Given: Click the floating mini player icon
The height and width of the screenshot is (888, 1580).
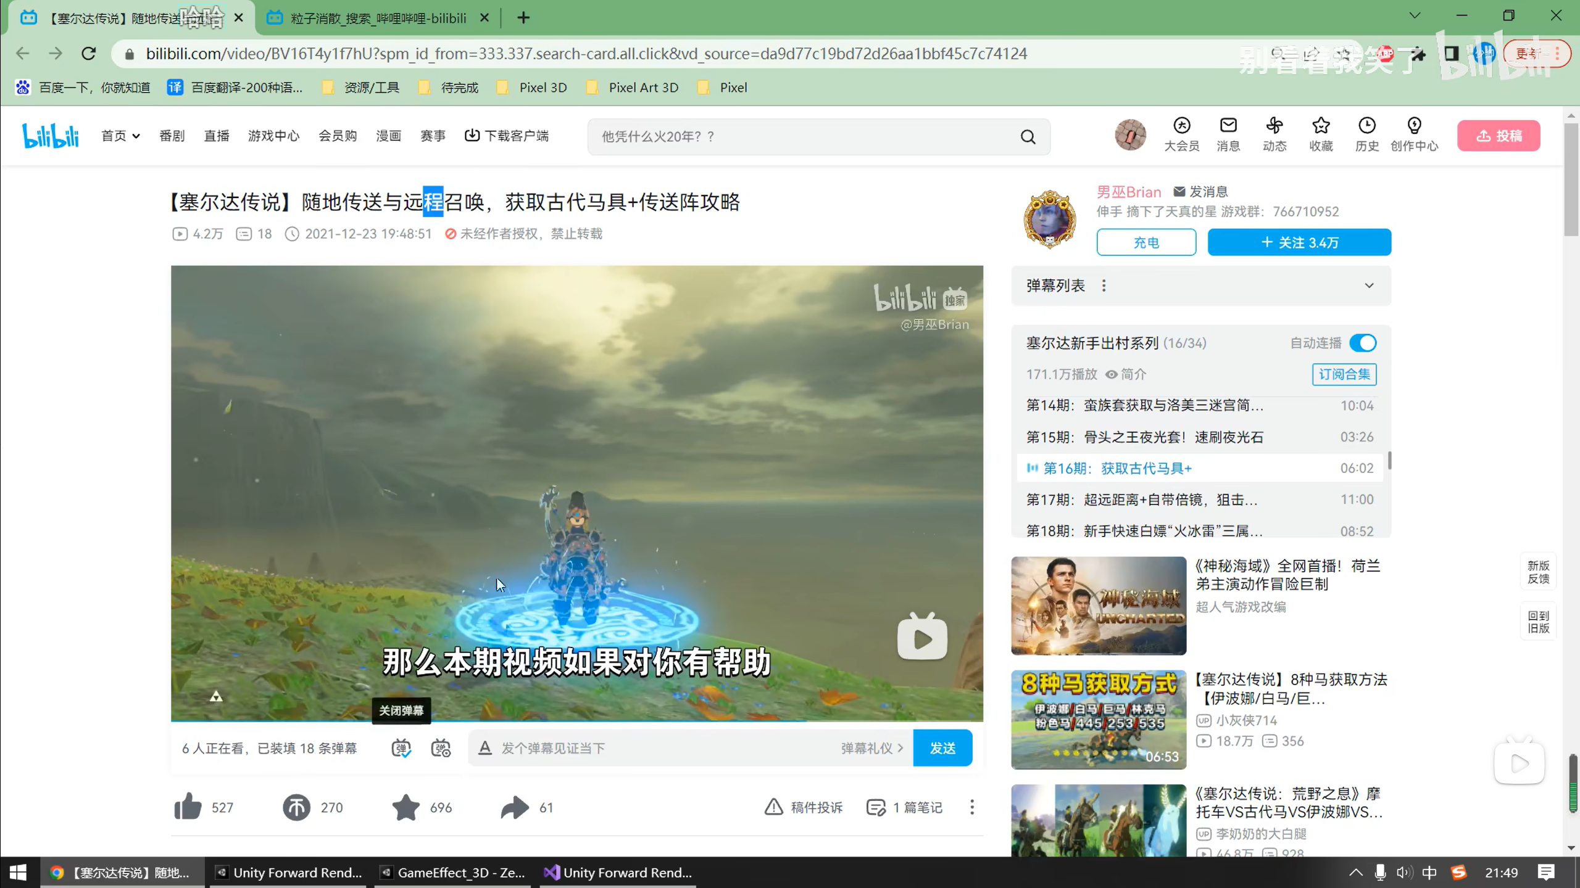Looking at the screenshot, I should 1519,763.
